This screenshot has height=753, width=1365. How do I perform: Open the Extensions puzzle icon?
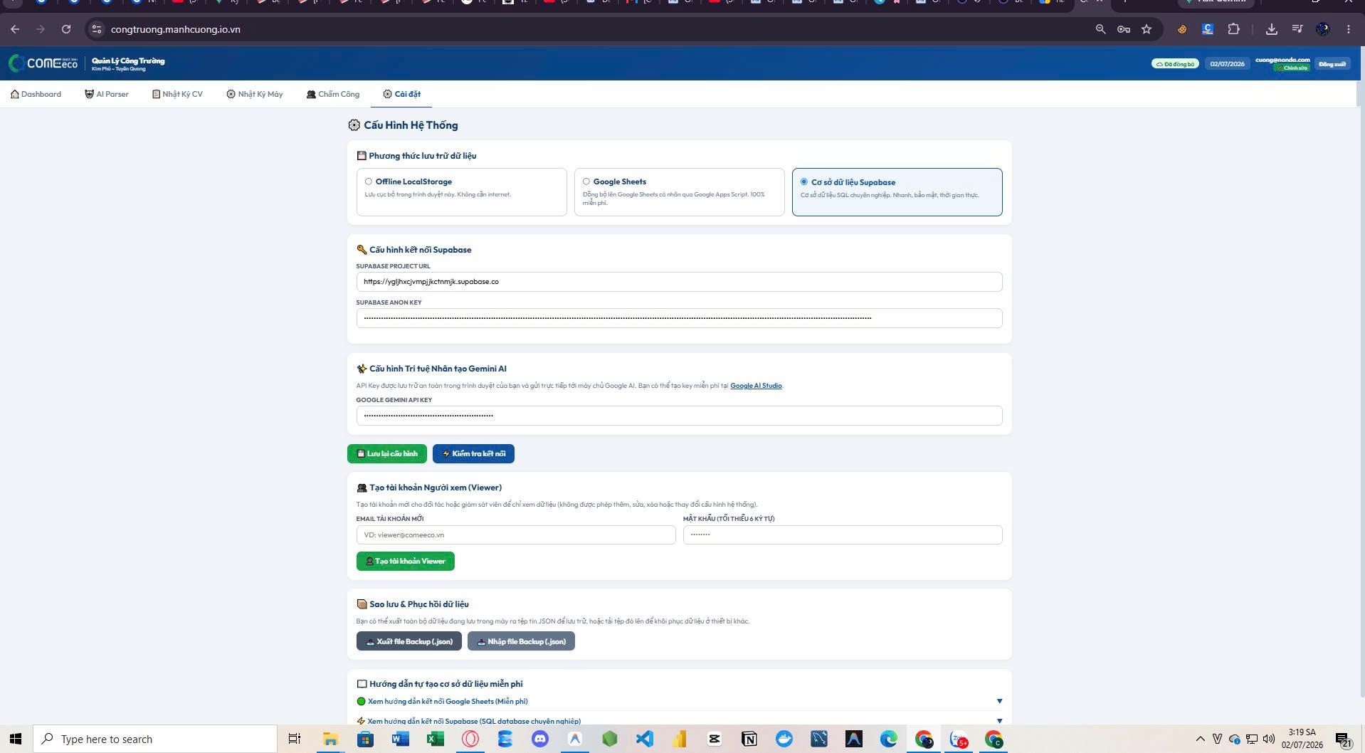[1233, 29]
